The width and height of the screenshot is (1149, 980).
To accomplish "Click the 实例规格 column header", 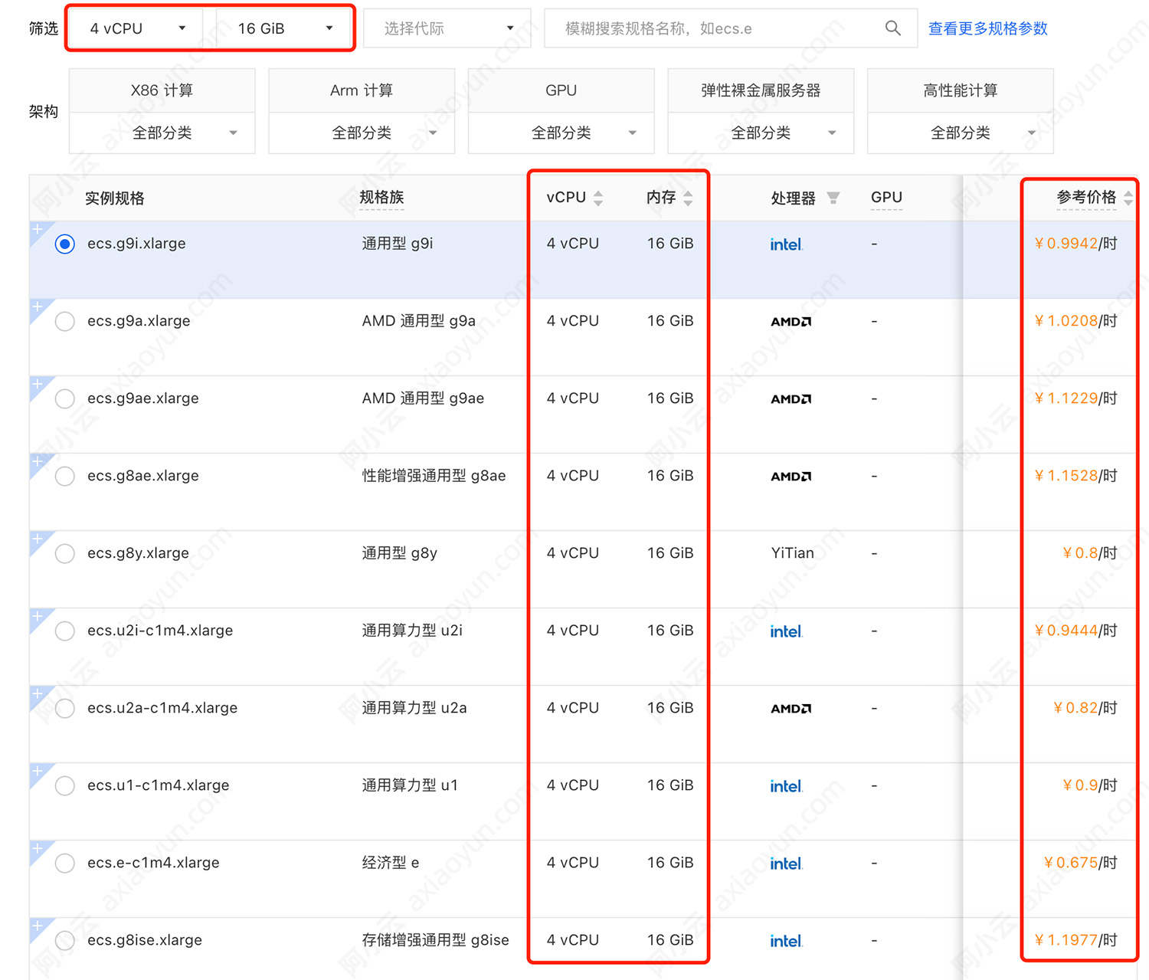I will coord(115,198).
